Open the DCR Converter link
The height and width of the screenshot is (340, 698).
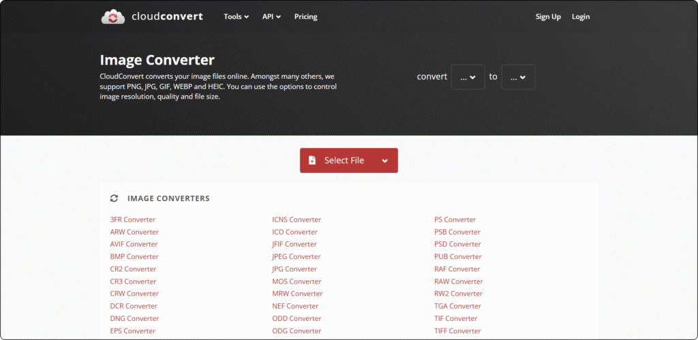pos(134,306)
